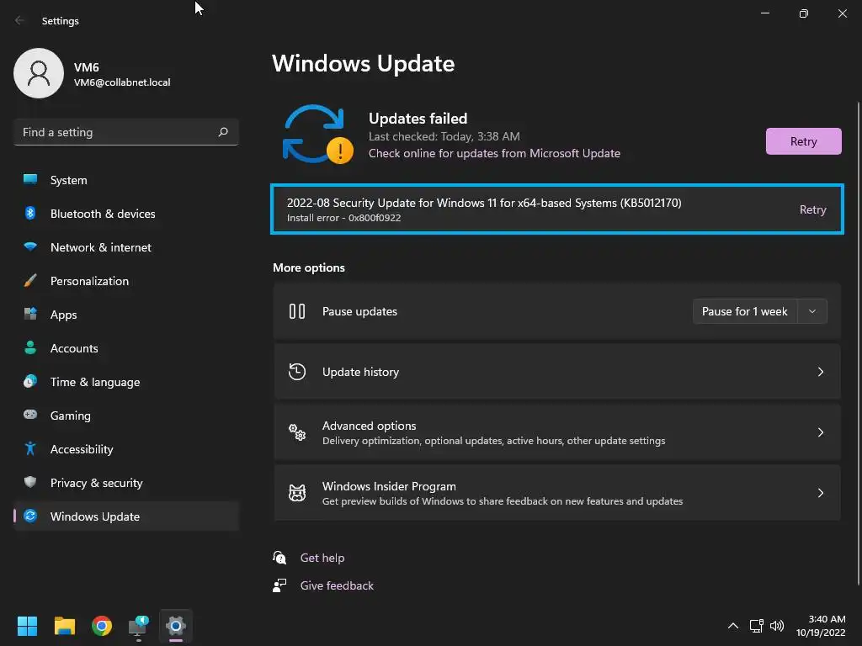The image size is (862, 646).
Task: Open Privacy & security settings
Action: point(126,483)
